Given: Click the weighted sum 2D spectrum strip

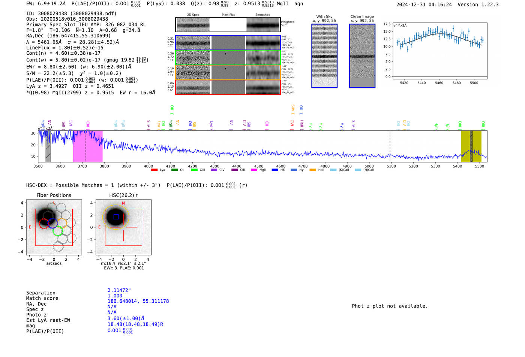Looking at the screenshot, I should click(x=228, y=25).
